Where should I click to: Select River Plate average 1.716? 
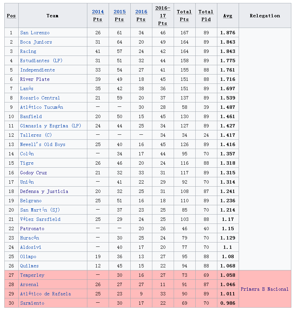pyautogui.click(x=228, y=79)
